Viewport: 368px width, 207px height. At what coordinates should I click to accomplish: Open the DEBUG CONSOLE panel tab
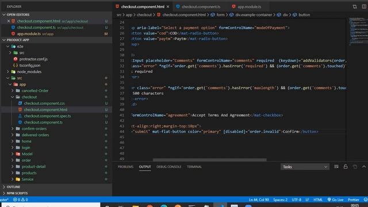(168, 167)
